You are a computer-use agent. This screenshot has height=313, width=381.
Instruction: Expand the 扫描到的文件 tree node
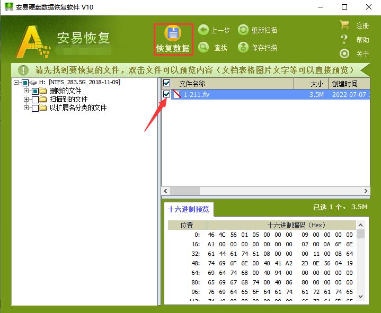pos(26,99)
